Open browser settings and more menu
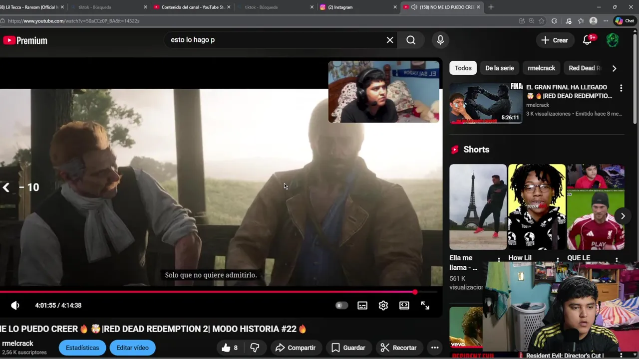The height and width of the screenshot is (359, 639). pyautogui.click(x=606, y=21)
